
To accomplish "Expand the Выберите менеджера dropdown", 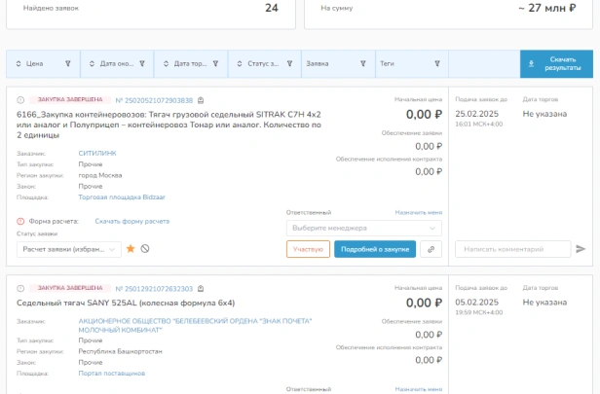I will [x=364, y=229].
